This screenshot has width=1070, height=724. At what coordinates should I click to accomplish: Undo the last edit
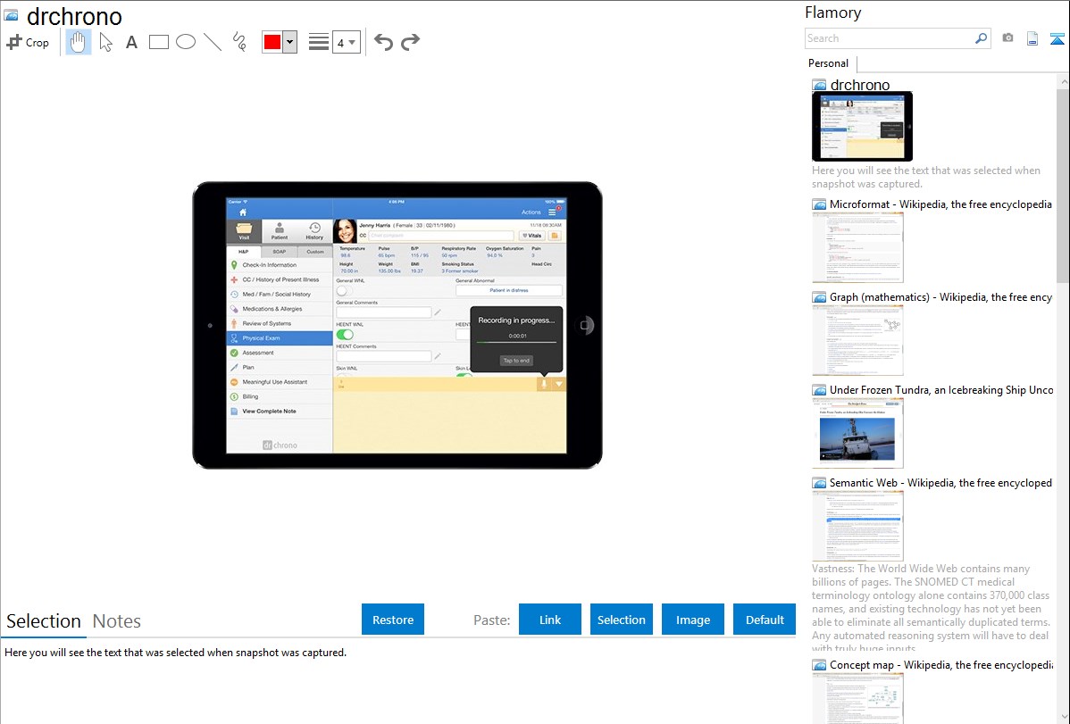coord(383,42)
